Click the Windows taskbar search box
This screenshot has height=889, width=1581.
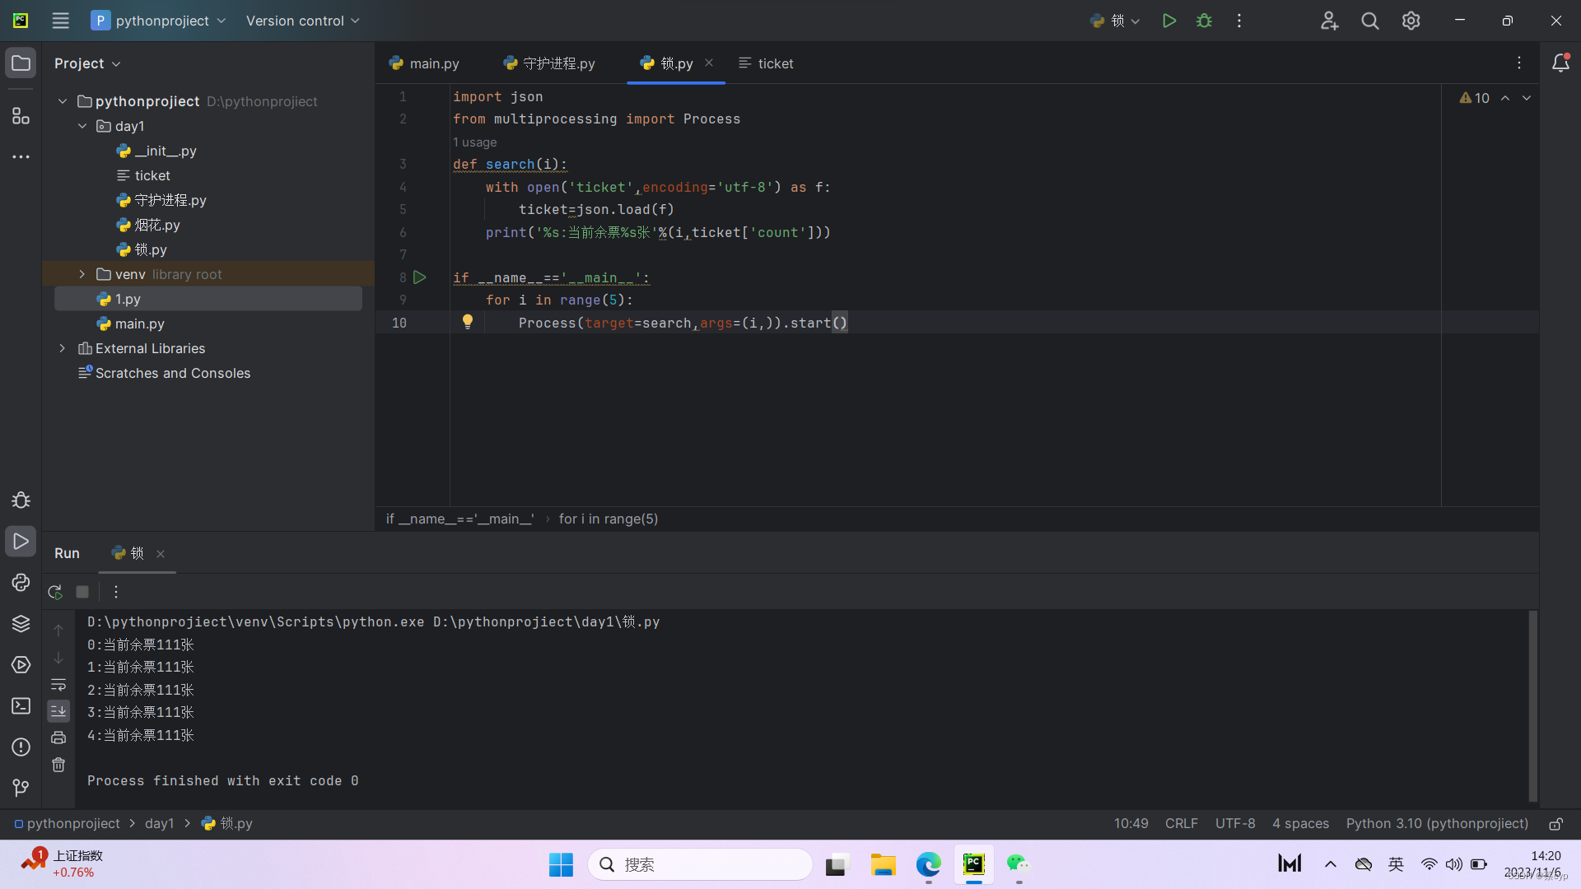(x=700, y=864)
